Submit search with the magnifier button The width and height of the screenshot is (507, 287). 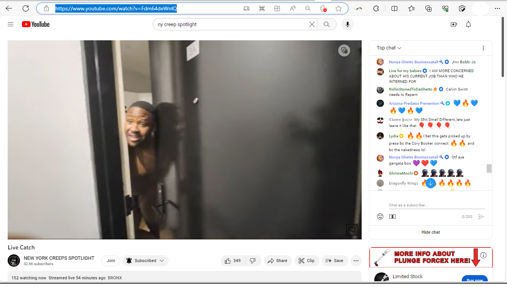[x=327, y=24]
